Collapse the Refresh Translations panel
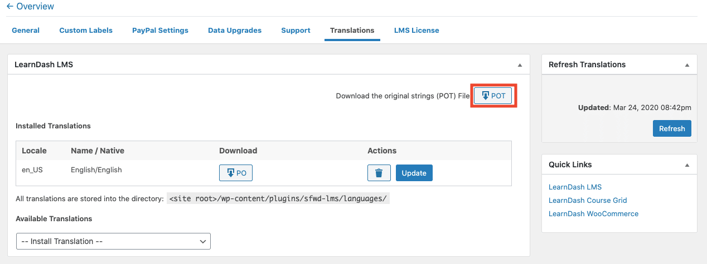Image resolution: width=707 pixels, height=264 pixels. click(687, 65)
